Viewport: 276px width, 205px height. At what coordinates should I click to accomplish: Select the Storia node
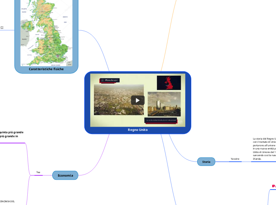[206, 162]
